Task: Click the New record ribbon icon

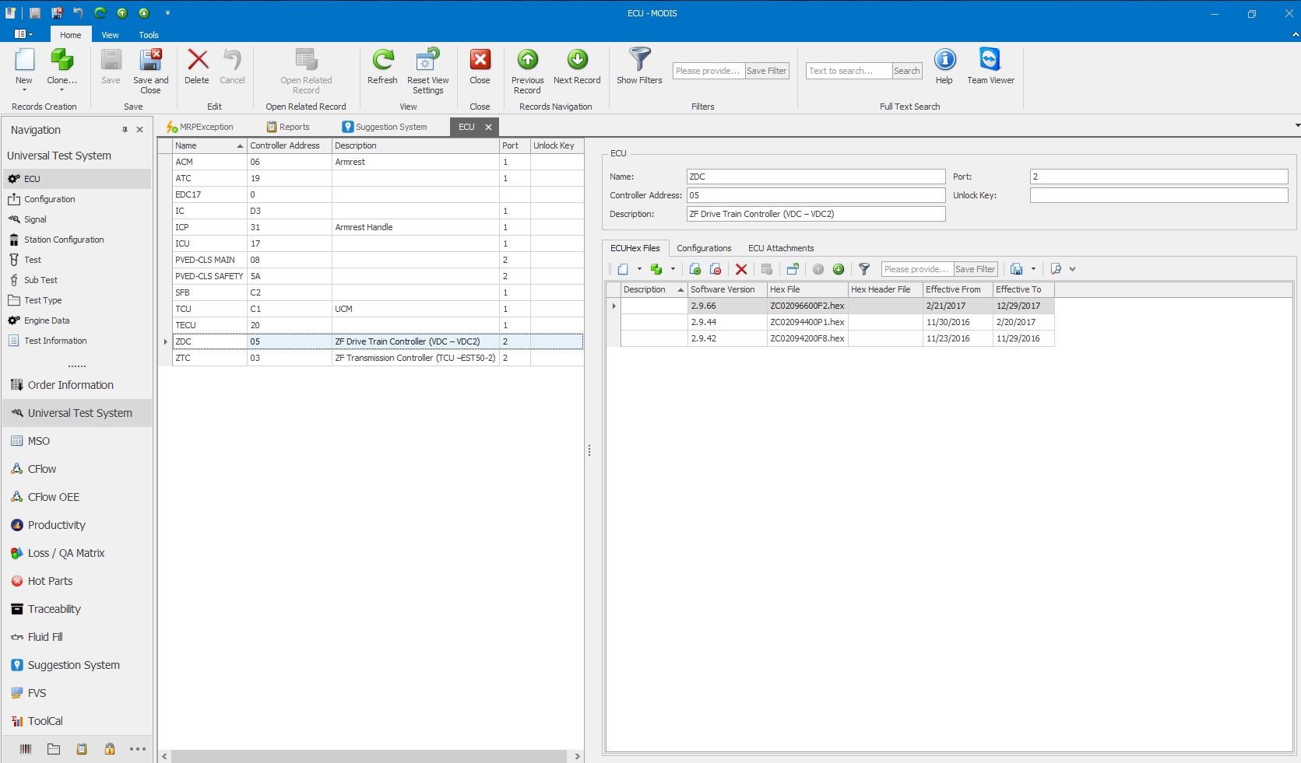Action: point(24,61)
